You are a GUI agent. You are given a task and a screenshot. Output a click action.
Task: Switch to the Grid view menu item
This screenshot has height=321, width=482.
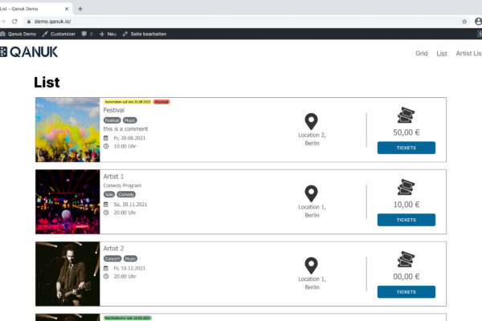(x=422, y=54)
